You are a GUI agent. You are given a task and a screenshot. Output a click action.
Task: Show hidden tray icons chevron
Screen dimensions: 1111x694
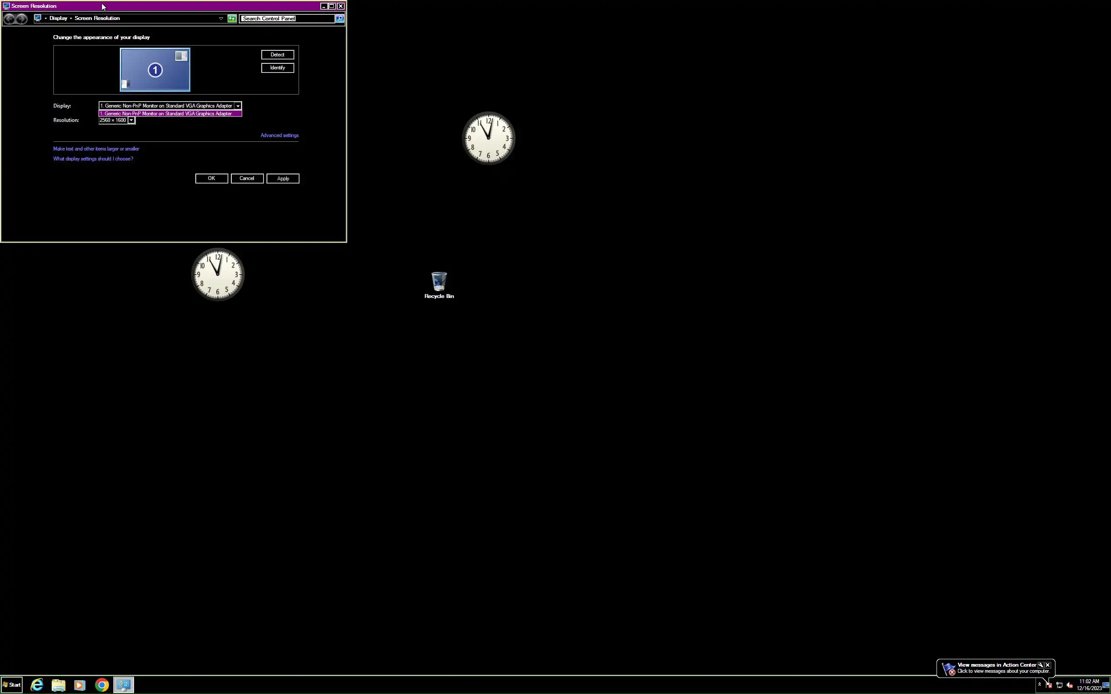coord(1039,684)
